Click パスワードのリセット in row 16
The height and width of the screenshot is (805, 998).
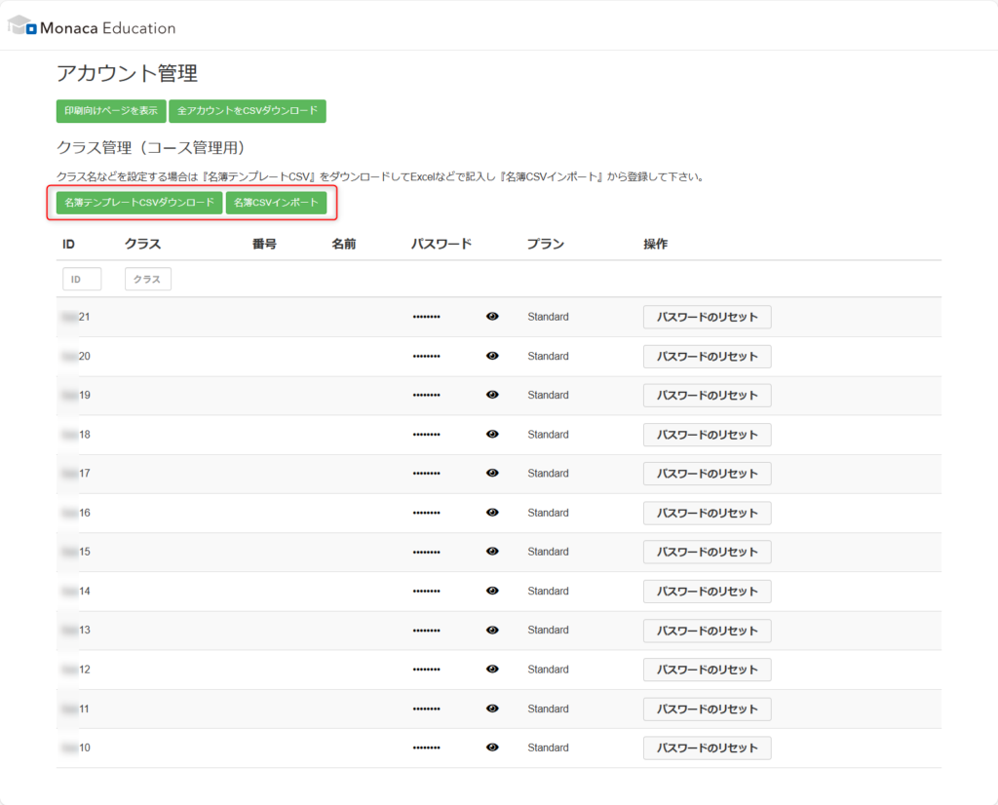[708, 513]
